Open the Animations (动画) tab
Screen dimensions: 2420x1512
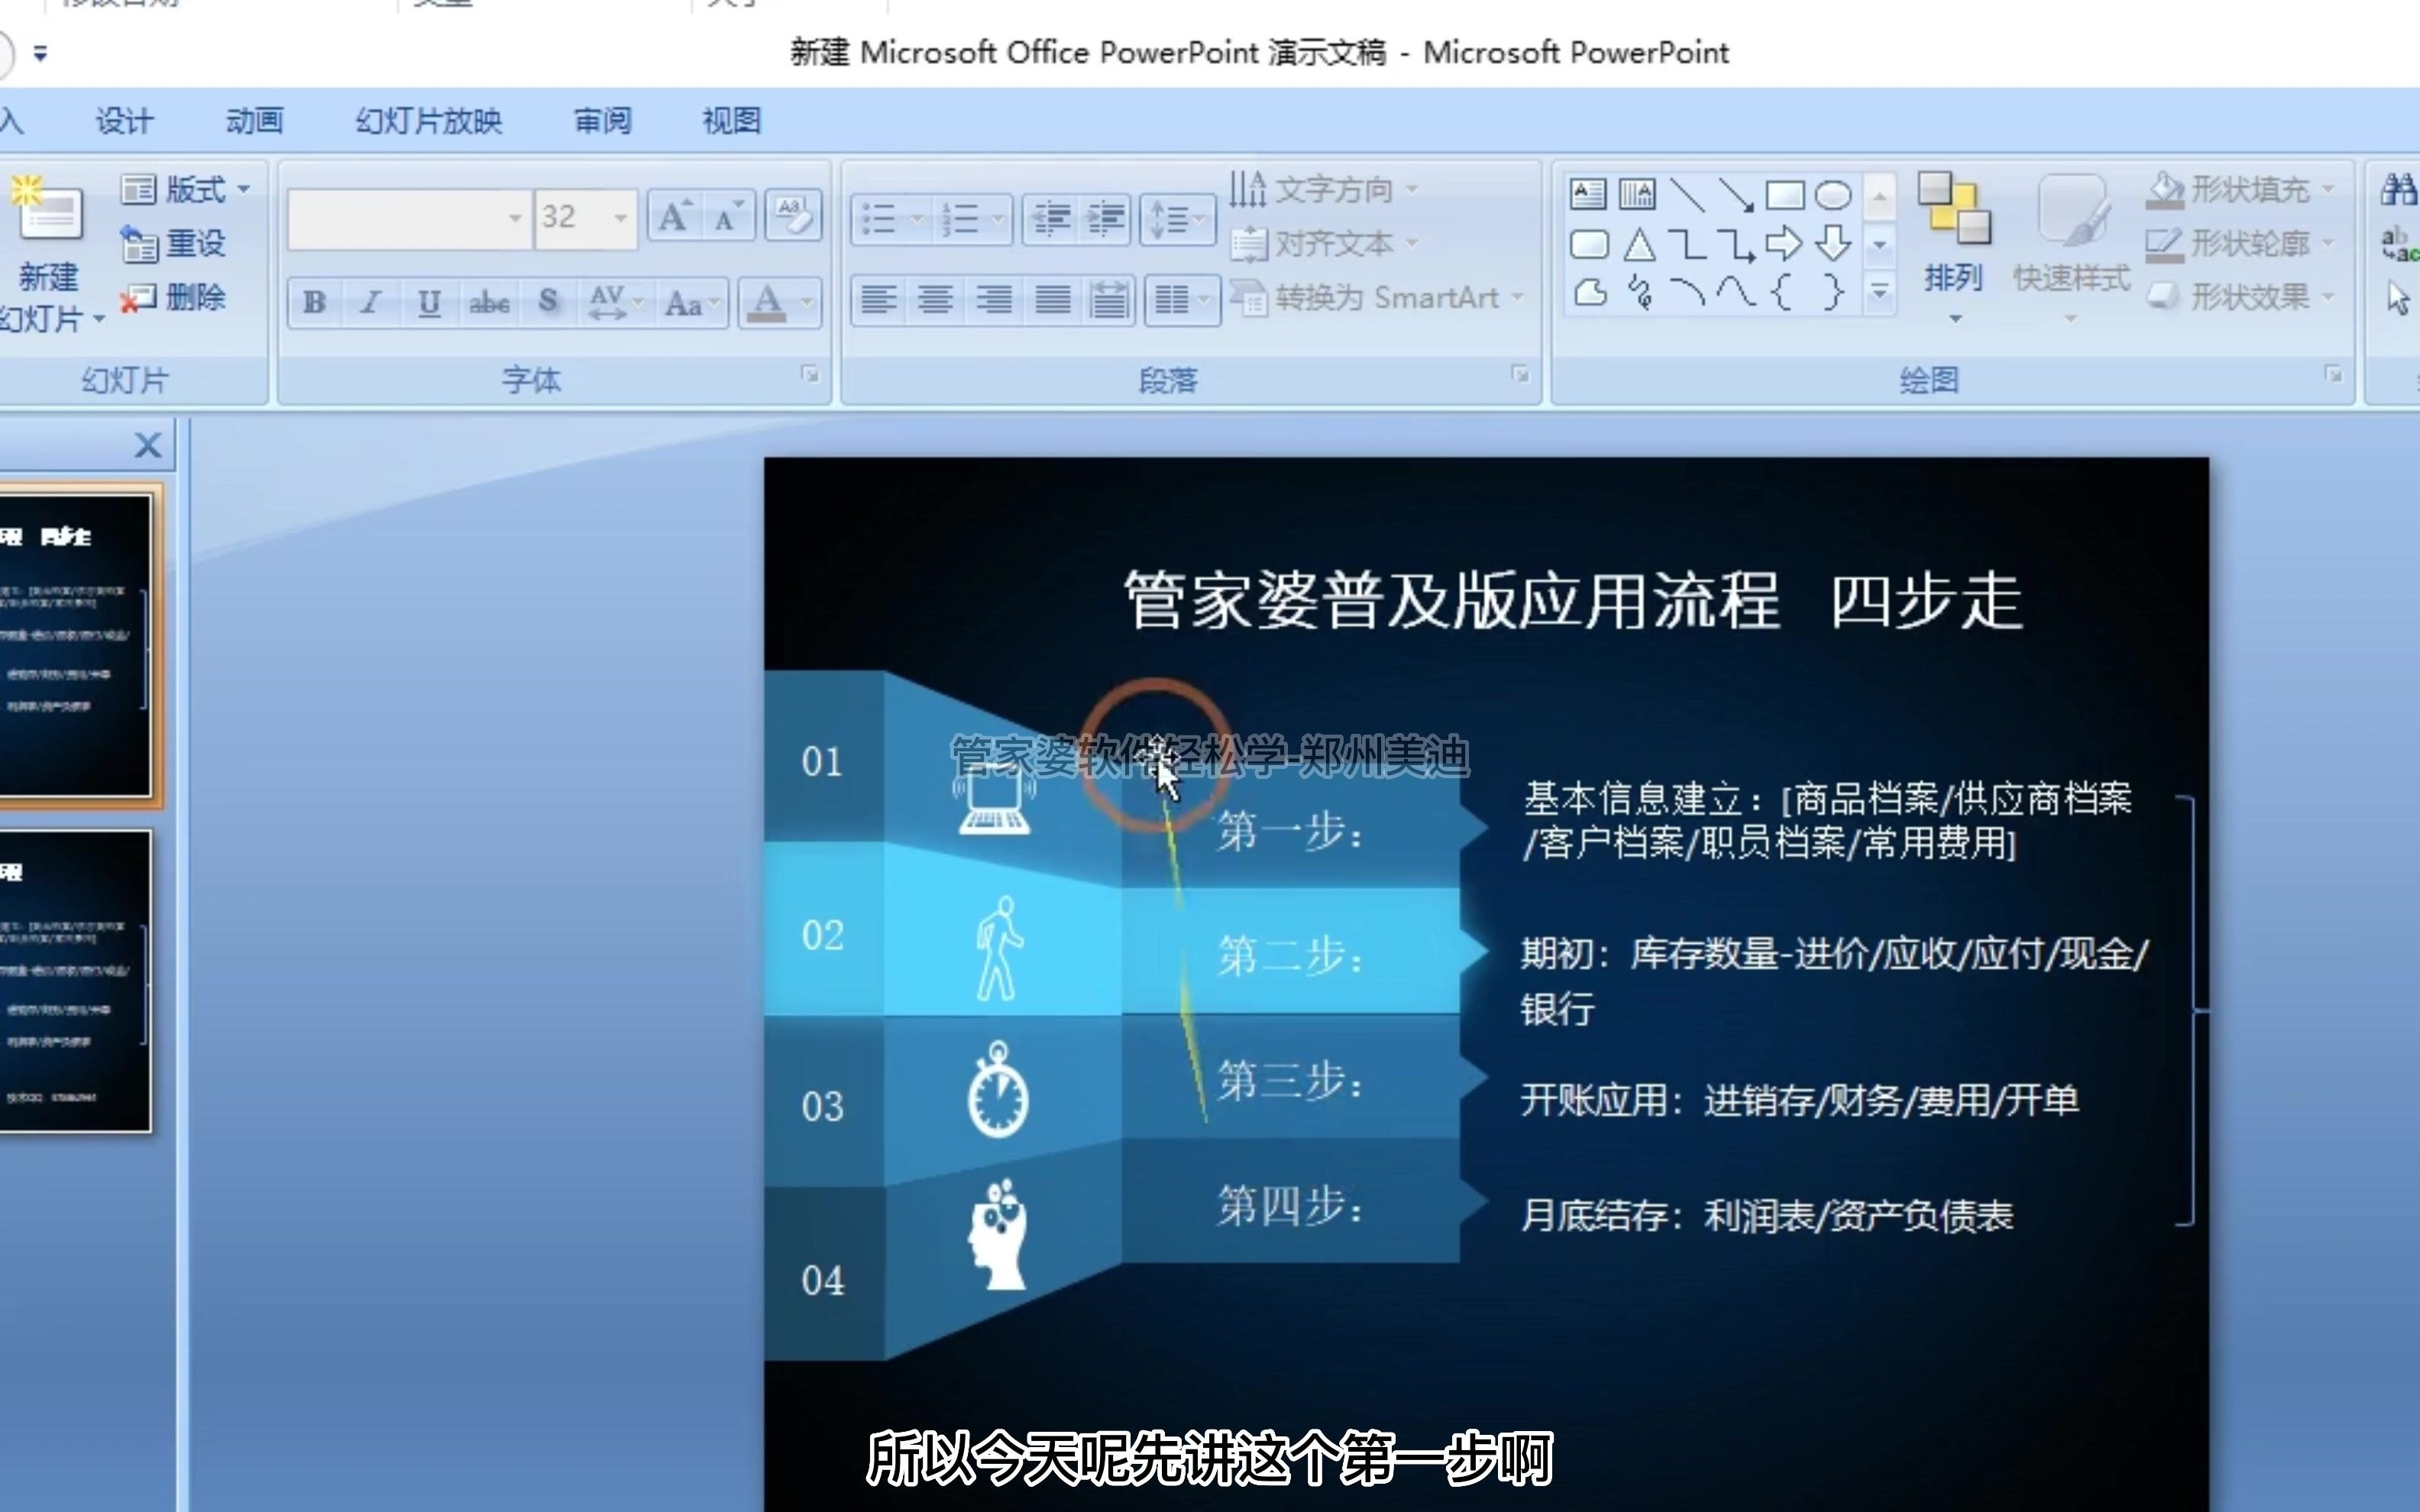click(254, 121)
